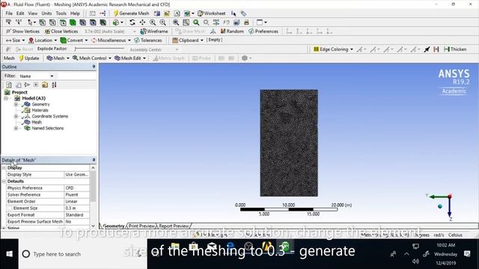Collapse the Defaults section in Details
The height and width of the screenshot is (269, 479).
click(x=4, y=181)
